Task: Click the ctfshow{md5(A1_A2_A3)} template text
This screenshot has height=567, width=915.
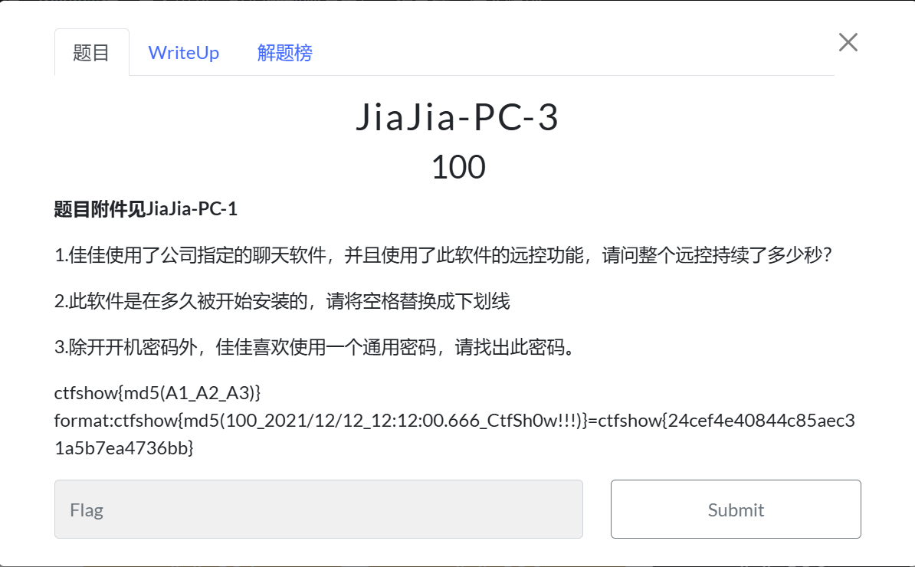Action: (158, 392)
